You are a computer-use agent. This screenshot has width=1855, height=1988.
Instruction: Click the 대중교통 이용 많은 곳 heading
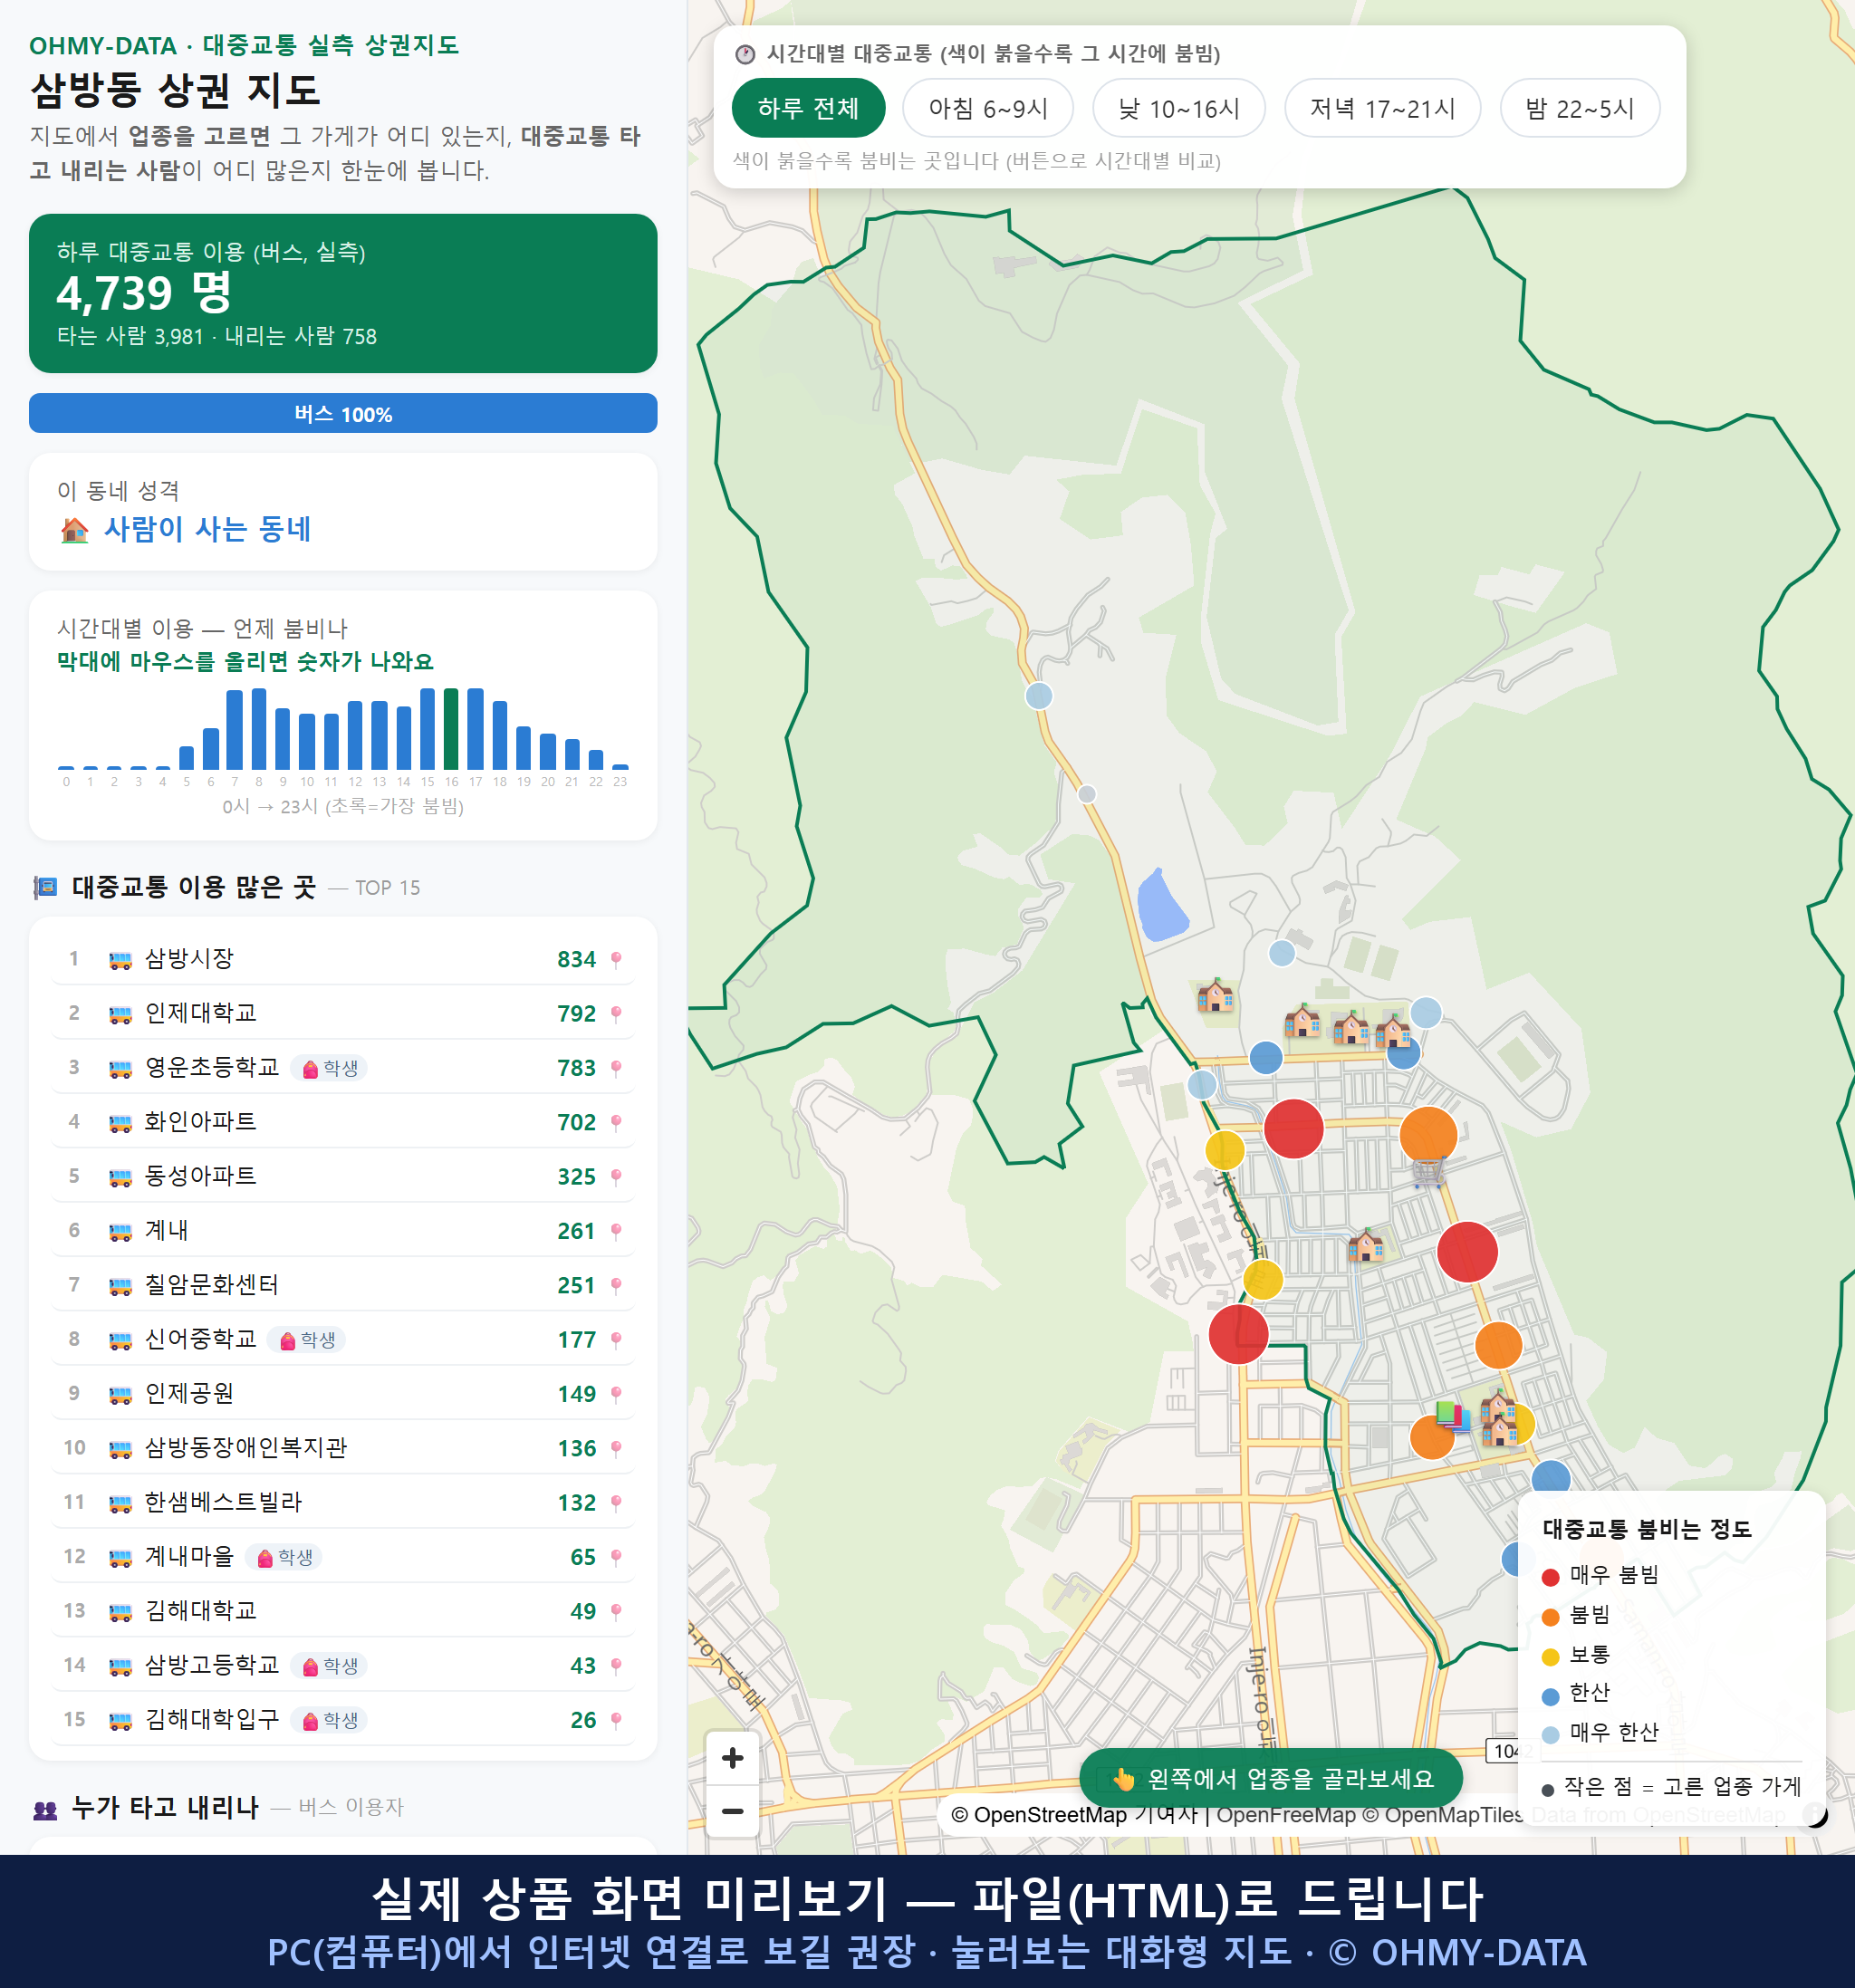click(x=194, y=887)
